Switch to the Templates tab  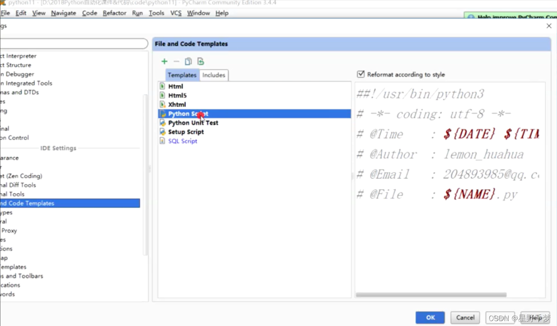coord(182,75)
